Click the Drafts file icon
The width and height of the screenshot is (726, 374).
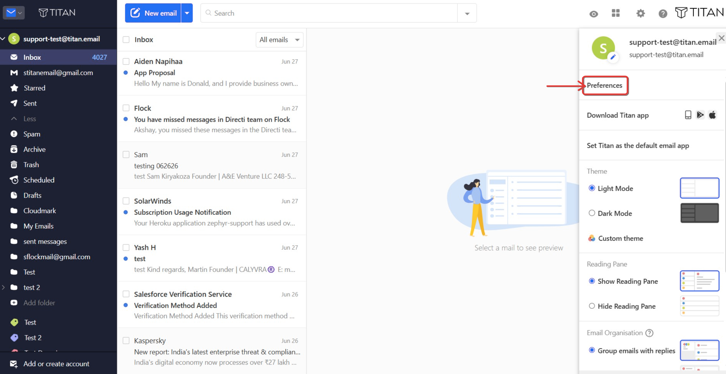(14, 195)
